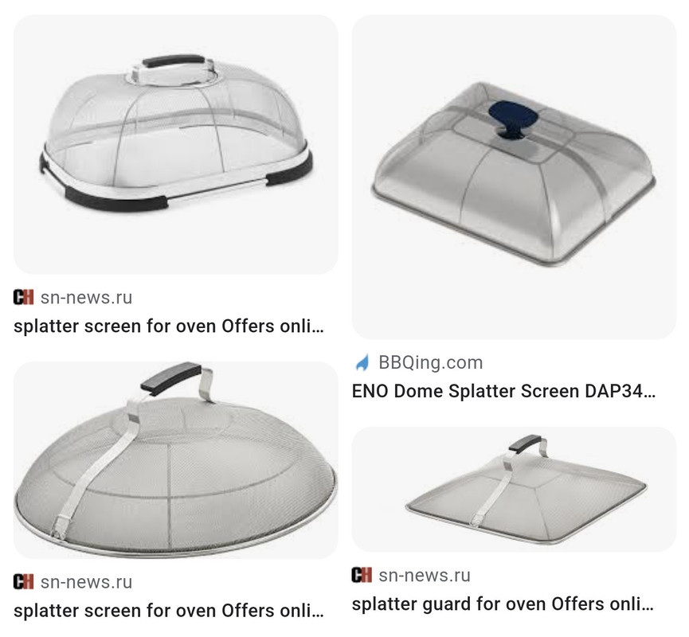The image size is (689, 637).
Task: Click the black handle on the round mesh screen
Action: (x=170, y=377)
